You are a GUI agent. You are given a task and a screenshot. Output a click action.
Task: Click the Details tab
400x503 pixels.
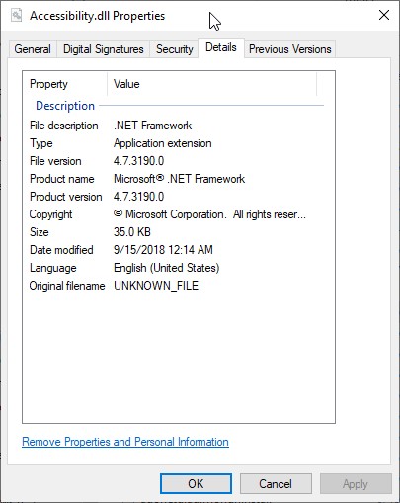tap(221, 47)
